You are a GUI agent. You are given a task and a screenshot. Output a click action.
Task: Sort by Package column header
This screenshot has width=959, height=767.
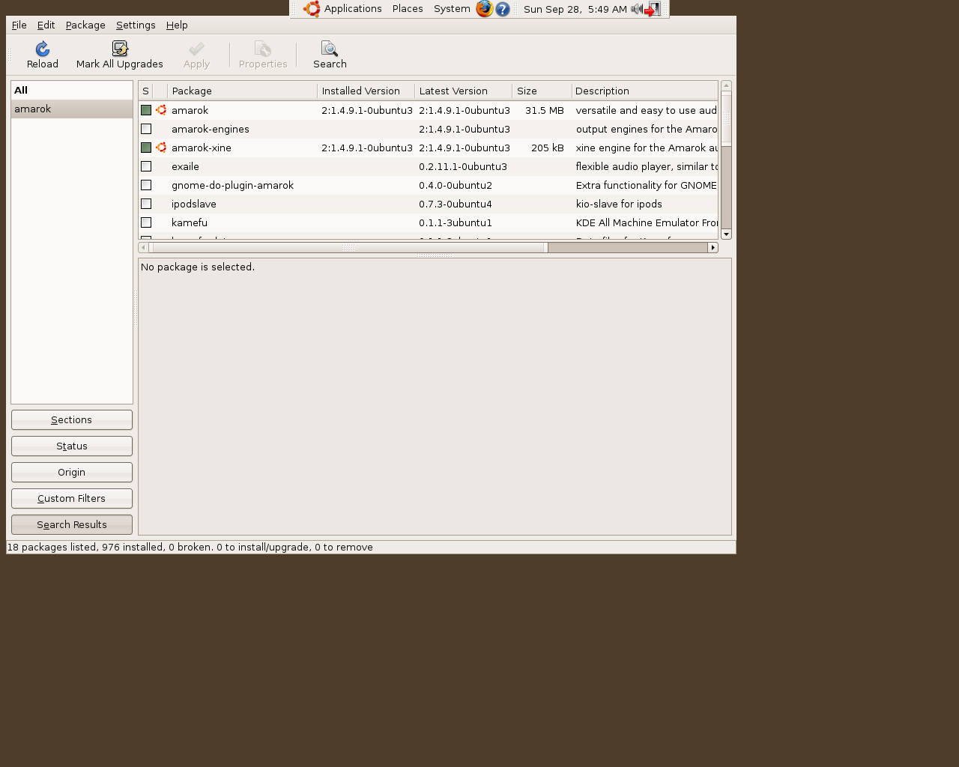[x=243, y=91]
